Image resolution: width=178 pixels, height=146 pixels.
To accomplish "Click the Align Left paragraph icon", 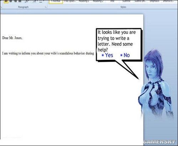I will pyautogui.click(x=6, y=1).
